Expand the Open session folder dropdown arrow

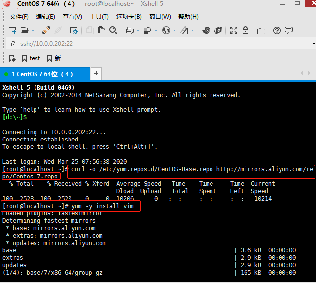[x=33, y=30]
